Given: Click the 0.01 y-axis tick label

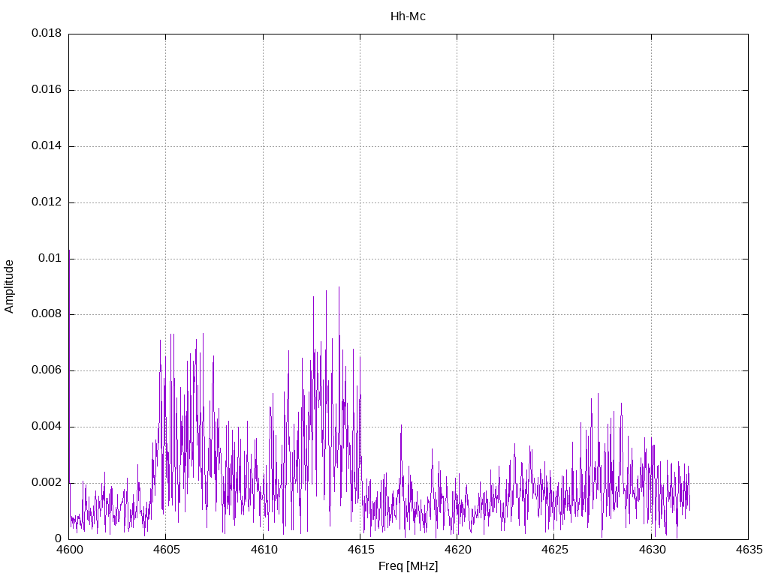Looking at the screenshot, I should 50,259.
